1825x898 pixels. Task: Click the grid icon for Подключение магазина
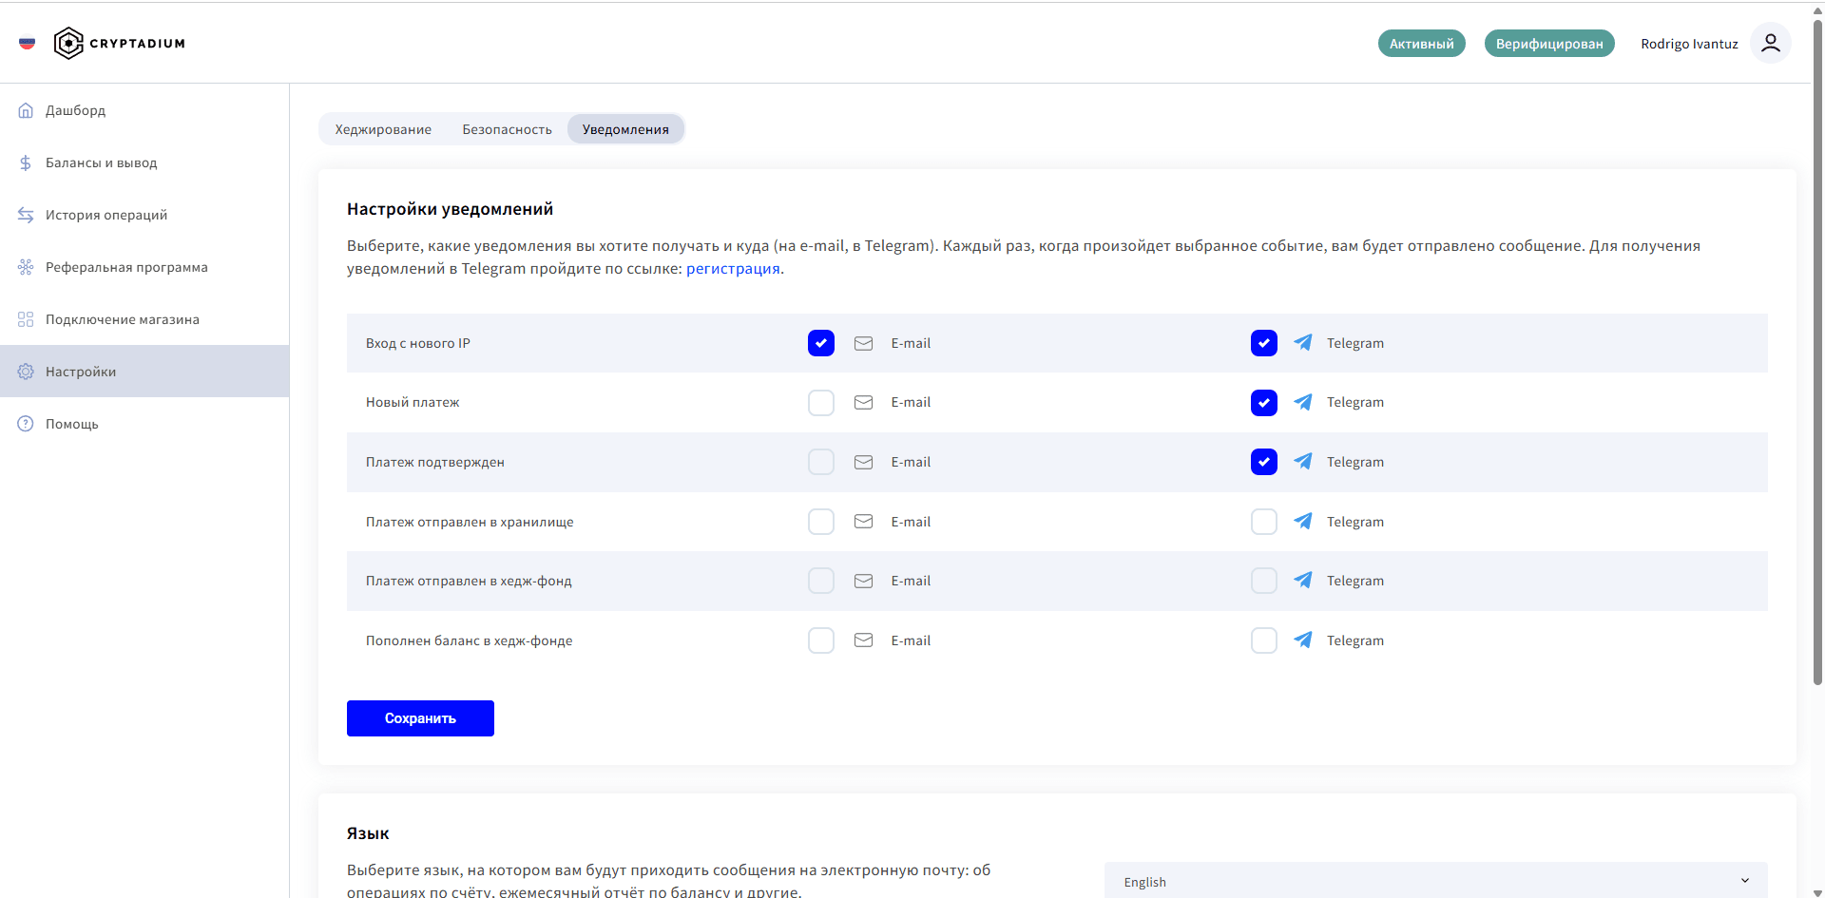26,319
